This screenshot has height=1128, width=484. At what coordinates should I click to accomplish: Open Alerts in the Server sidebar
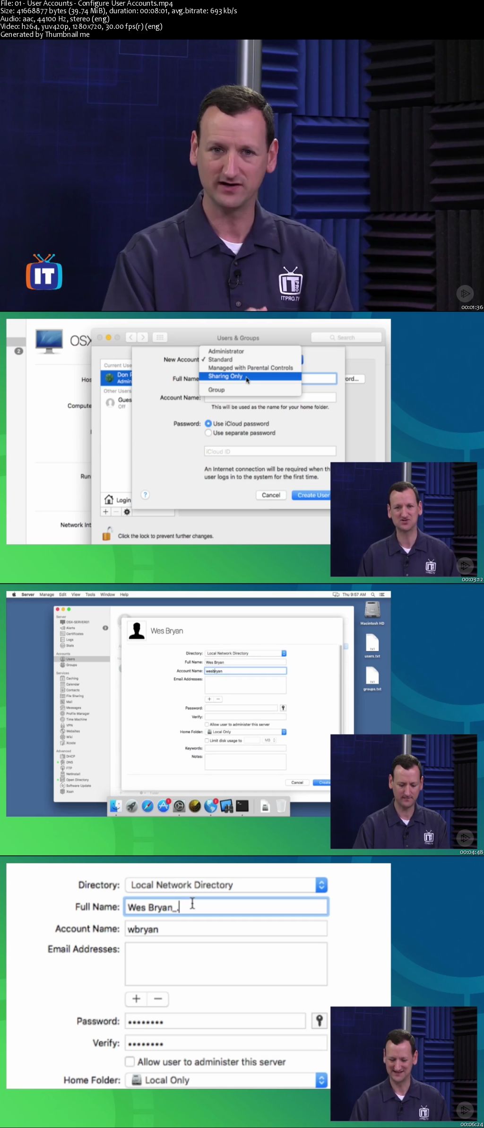coord(70,628)
